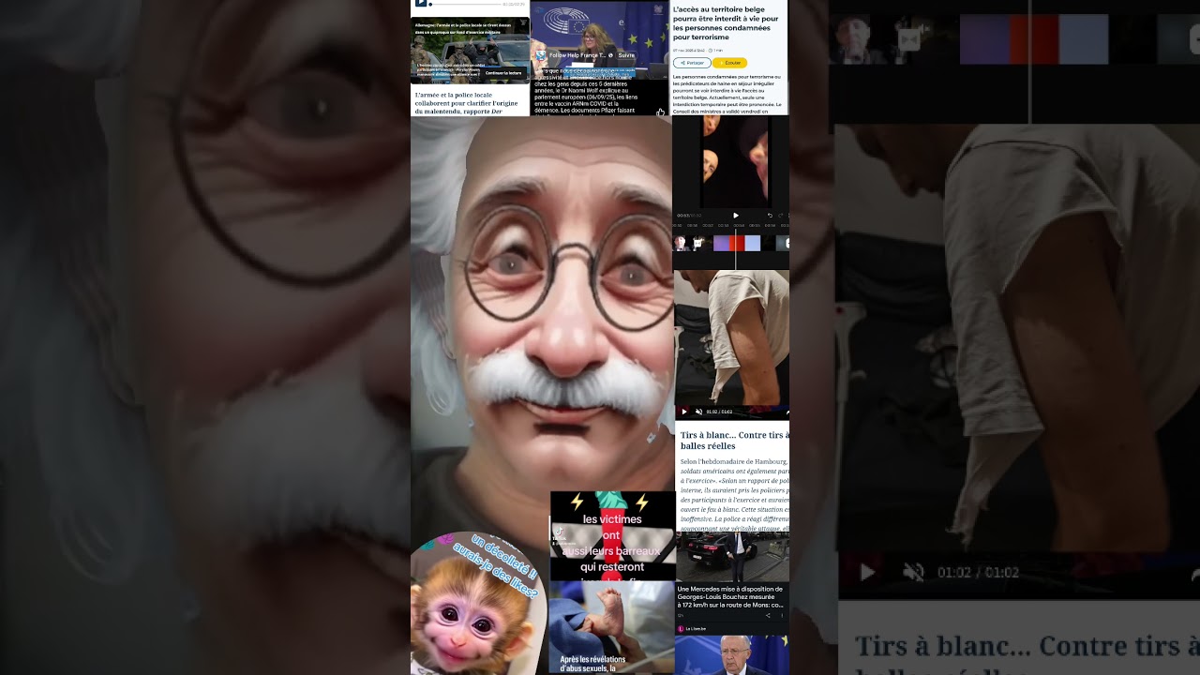Click the thumbs-up like icon under the parliament video
The height and width of the screenshot is (675, 1200).
tap(660, 112)
